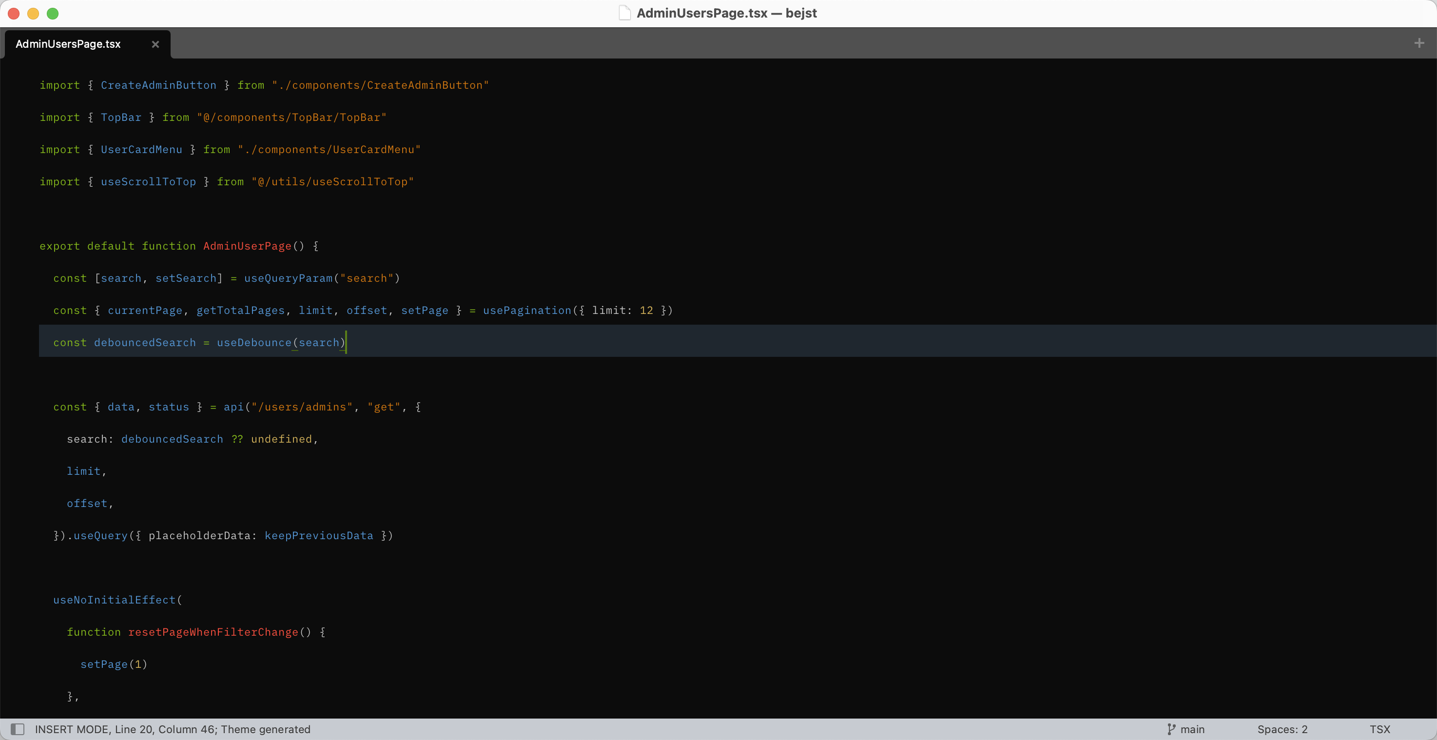Click the status text INSERT MODE, Line 20
Screen dimensions: 1437x740
[x=173, y=729]
